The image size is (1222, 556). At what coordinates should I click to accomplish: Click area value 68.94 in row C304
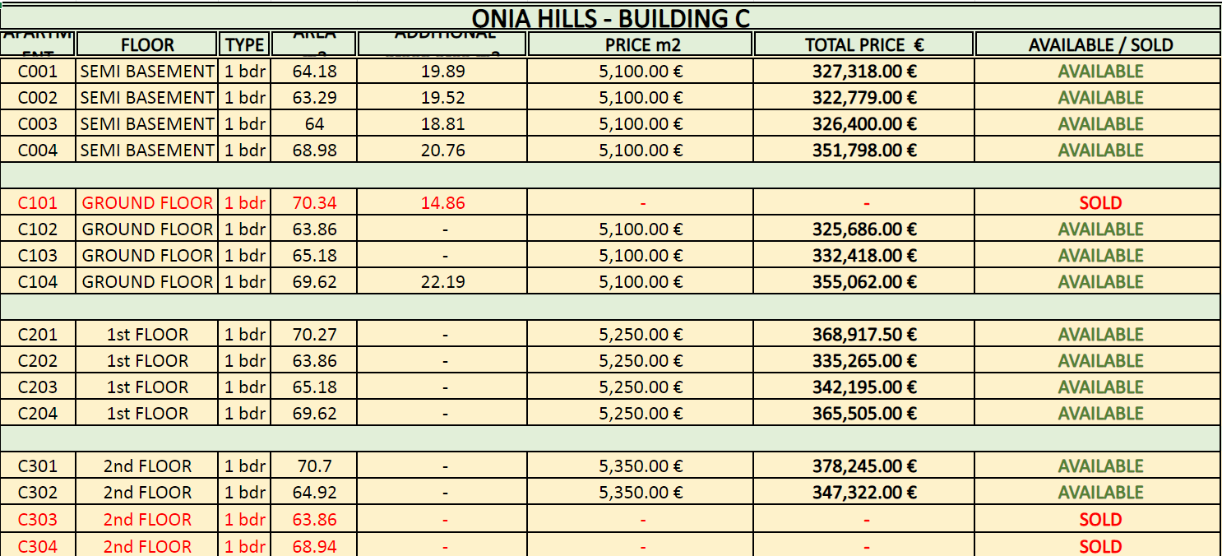coord(314,546)
